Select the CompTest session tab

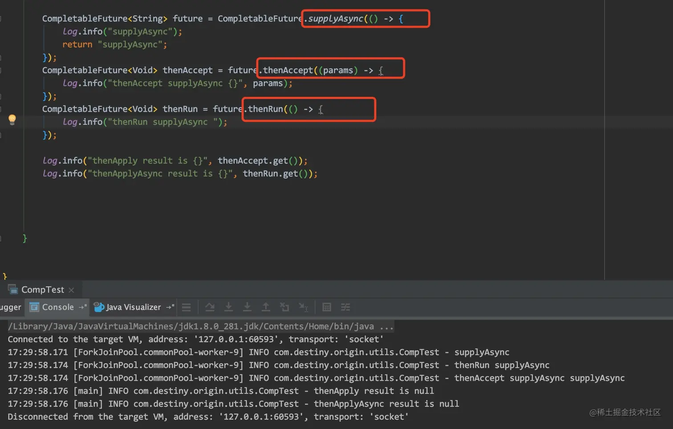coord(42,290)
